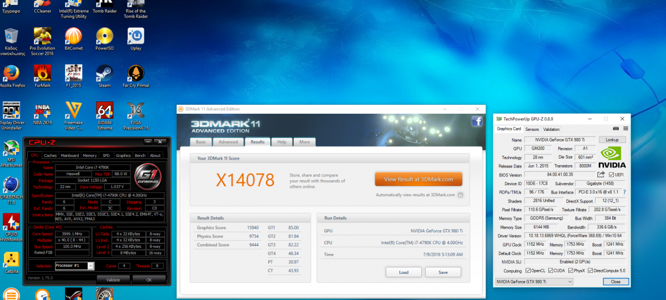Screen dimensions: 666x300
Task: Click Core Speed 3999.1 MHz value in CPU-Z
Action: [x=73, y=234]
